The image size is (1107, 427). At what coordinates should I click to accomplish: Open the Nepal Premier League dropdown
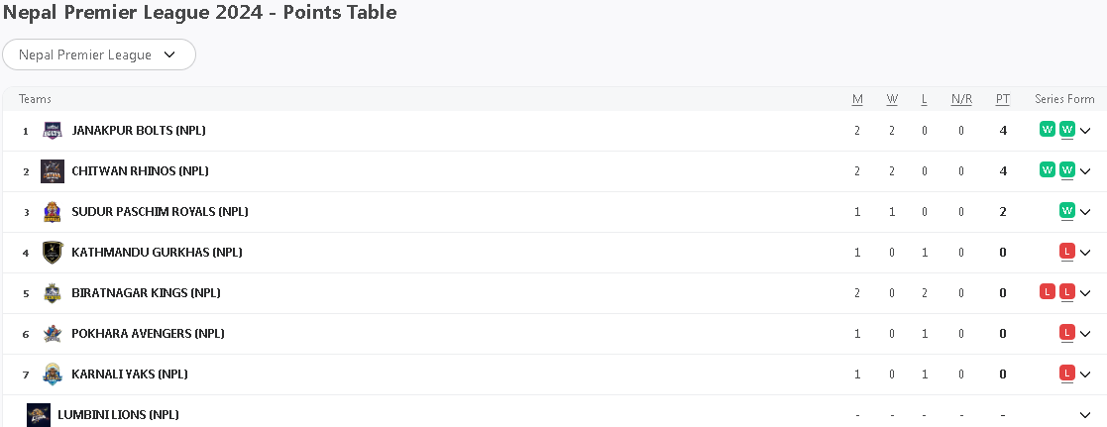coord(99,55)
